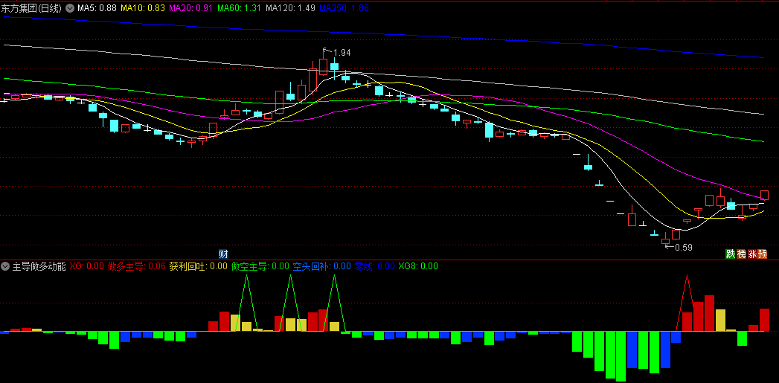Click the 财 financial marker icon
779x383 pixels.
pos(223,254)
